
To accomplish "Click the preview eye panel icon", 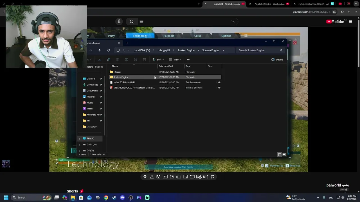I will point(199,177).
